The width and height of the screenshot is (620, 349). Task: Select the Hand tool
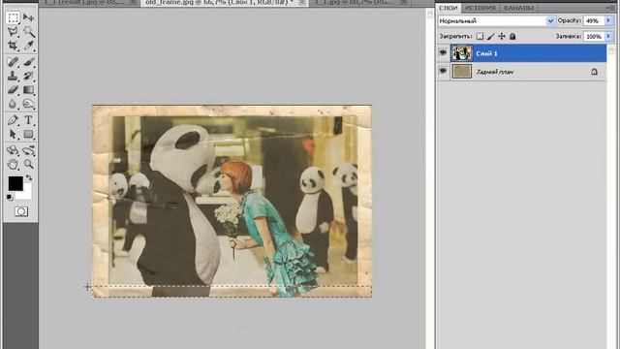coord(13,164)
